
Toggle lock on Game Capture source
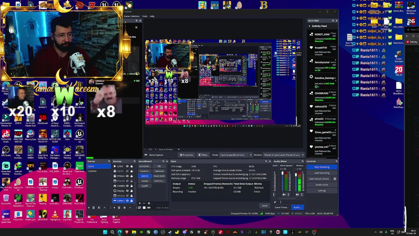pyautogui.click(x=132, y=201)
